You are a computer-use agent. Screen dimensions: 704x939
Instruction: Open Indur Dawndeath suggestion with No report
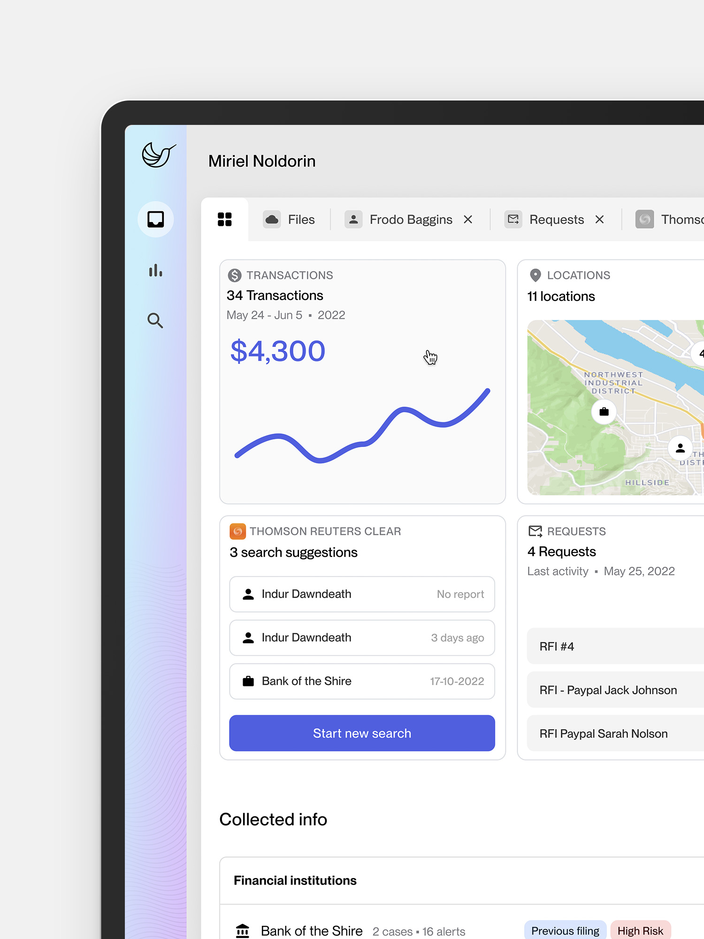(x=362, y=594)
